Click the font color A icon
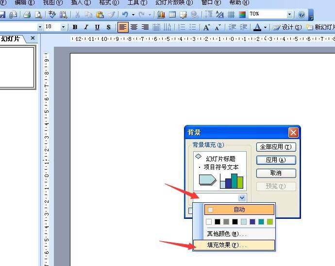This screenshot has height=266, width=335. tap(257, 27)
